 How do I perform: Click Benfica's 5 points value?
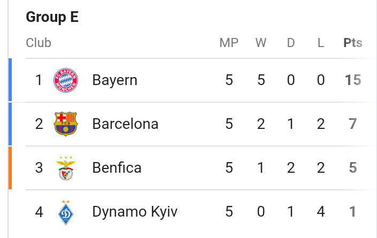(353, 168)
